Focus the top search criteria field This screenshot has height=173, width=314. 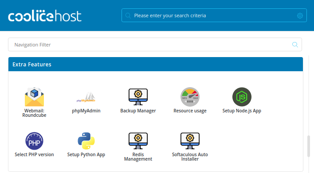(x=214, y=15)
